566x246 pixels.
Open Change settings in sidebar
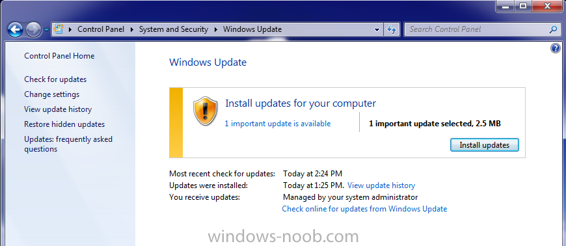pyautogui.click(x=51, y=94)
